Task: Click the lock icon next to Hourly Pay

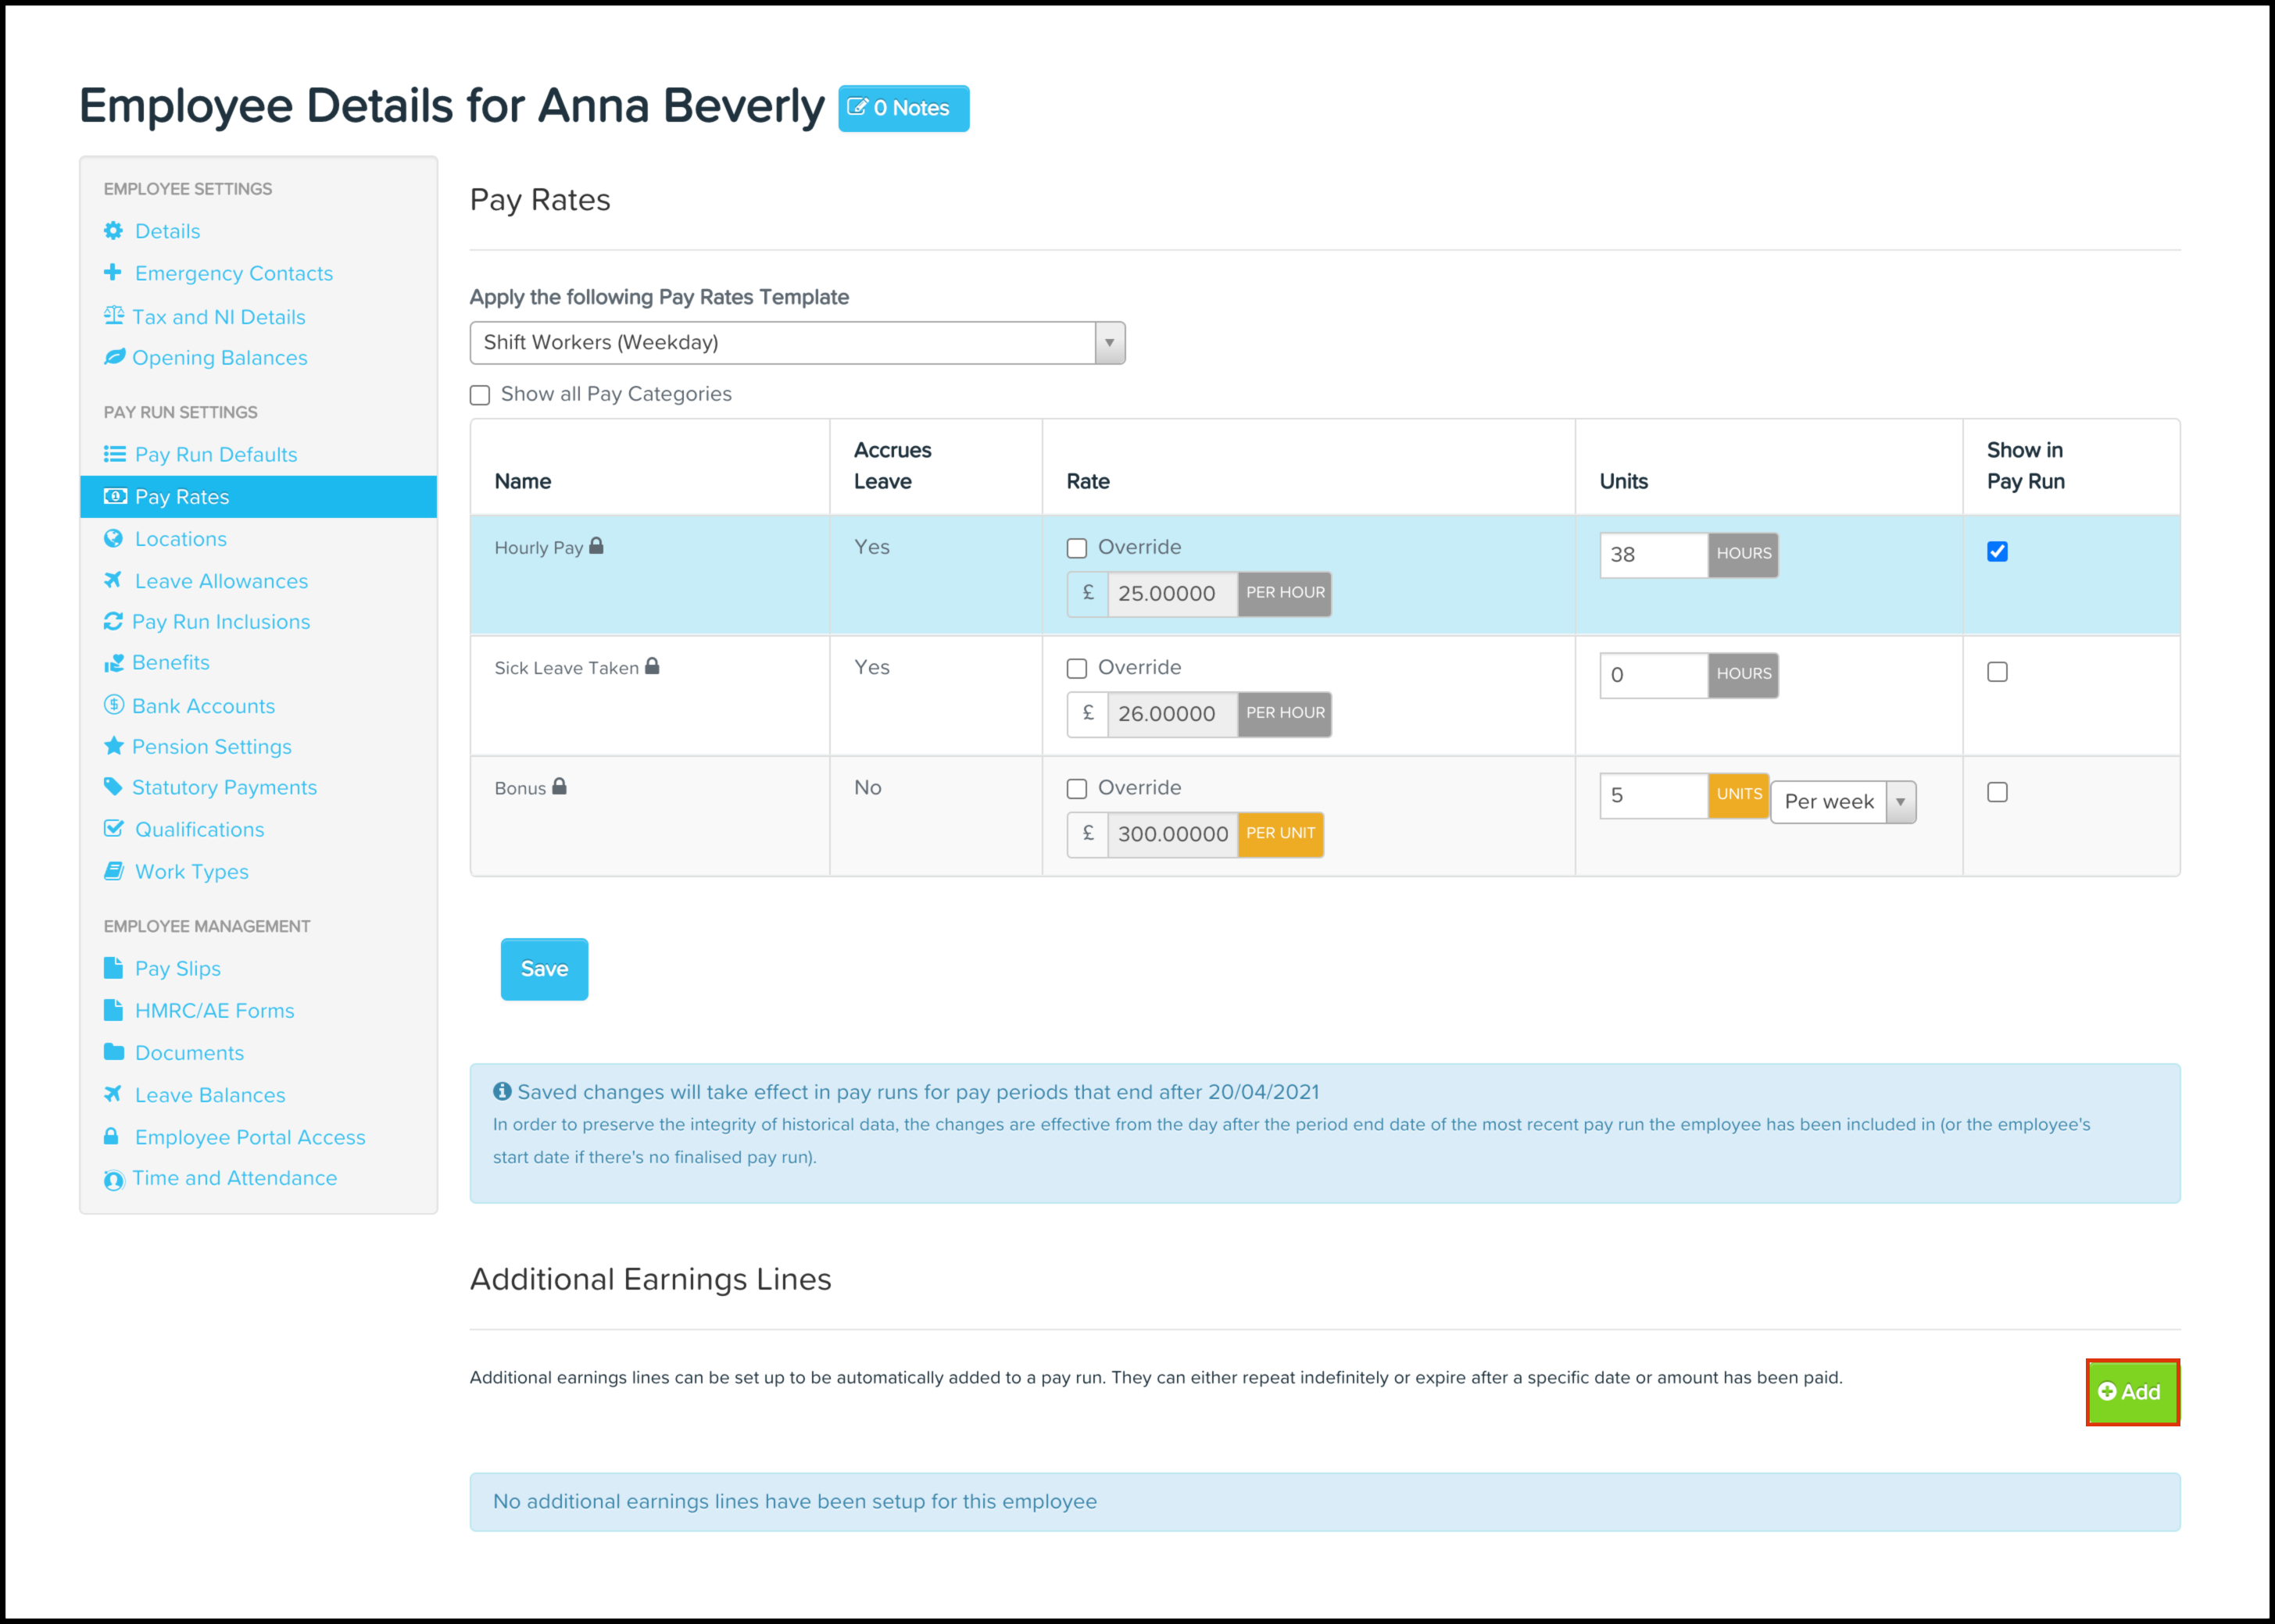Action: point(596,546)
